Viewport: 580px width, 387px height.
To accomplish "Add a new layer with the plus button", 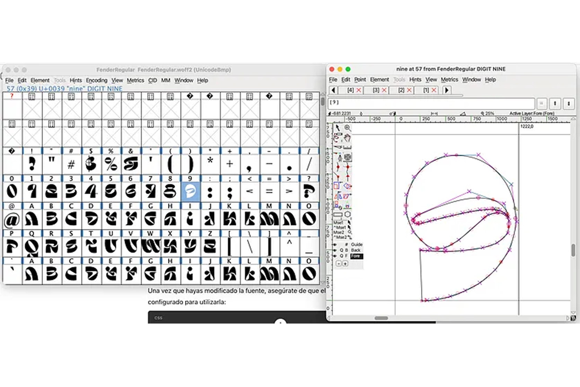I will pos(345,263).
